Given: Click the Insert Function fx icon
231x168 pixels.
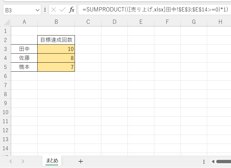Looking at the screenshot, I should [x=72, y=10].
